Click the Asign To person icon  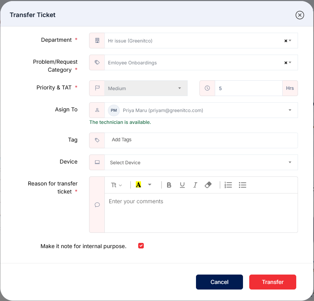coord(97,110)
